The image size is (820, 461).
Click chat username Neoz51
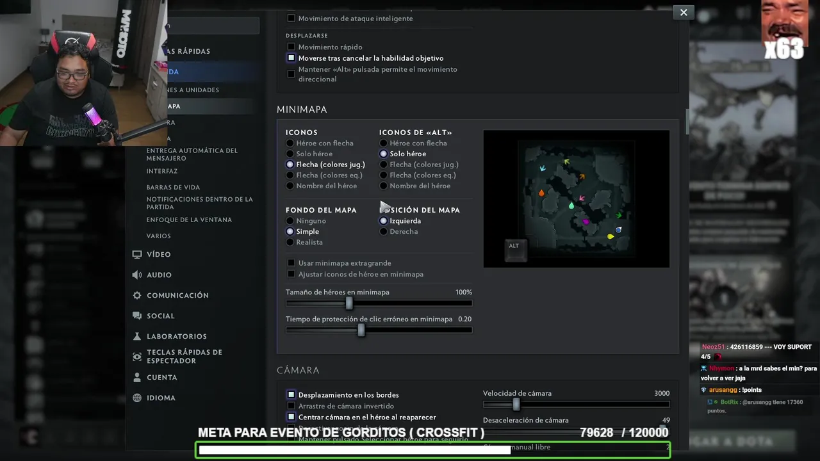713,346
